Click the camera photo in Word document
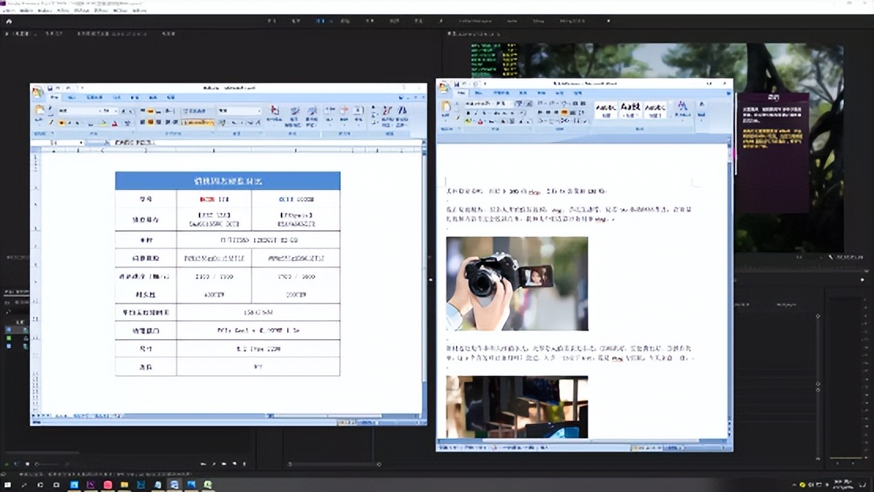 click(517, 284)
